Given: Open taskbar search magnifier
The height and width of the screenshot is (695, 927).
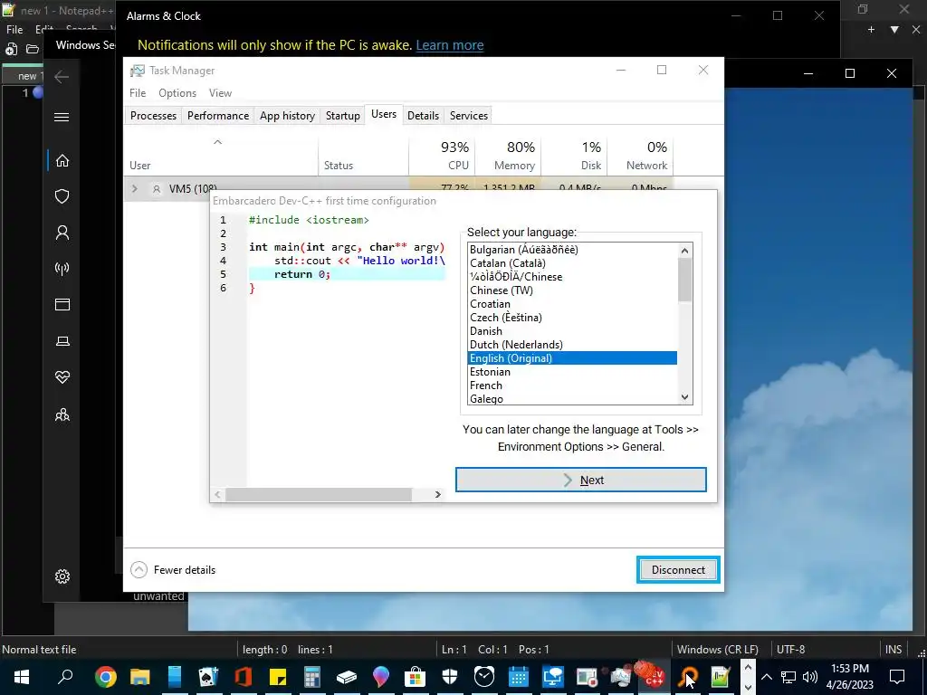Looking at the screenshot, I should [65, 676].
